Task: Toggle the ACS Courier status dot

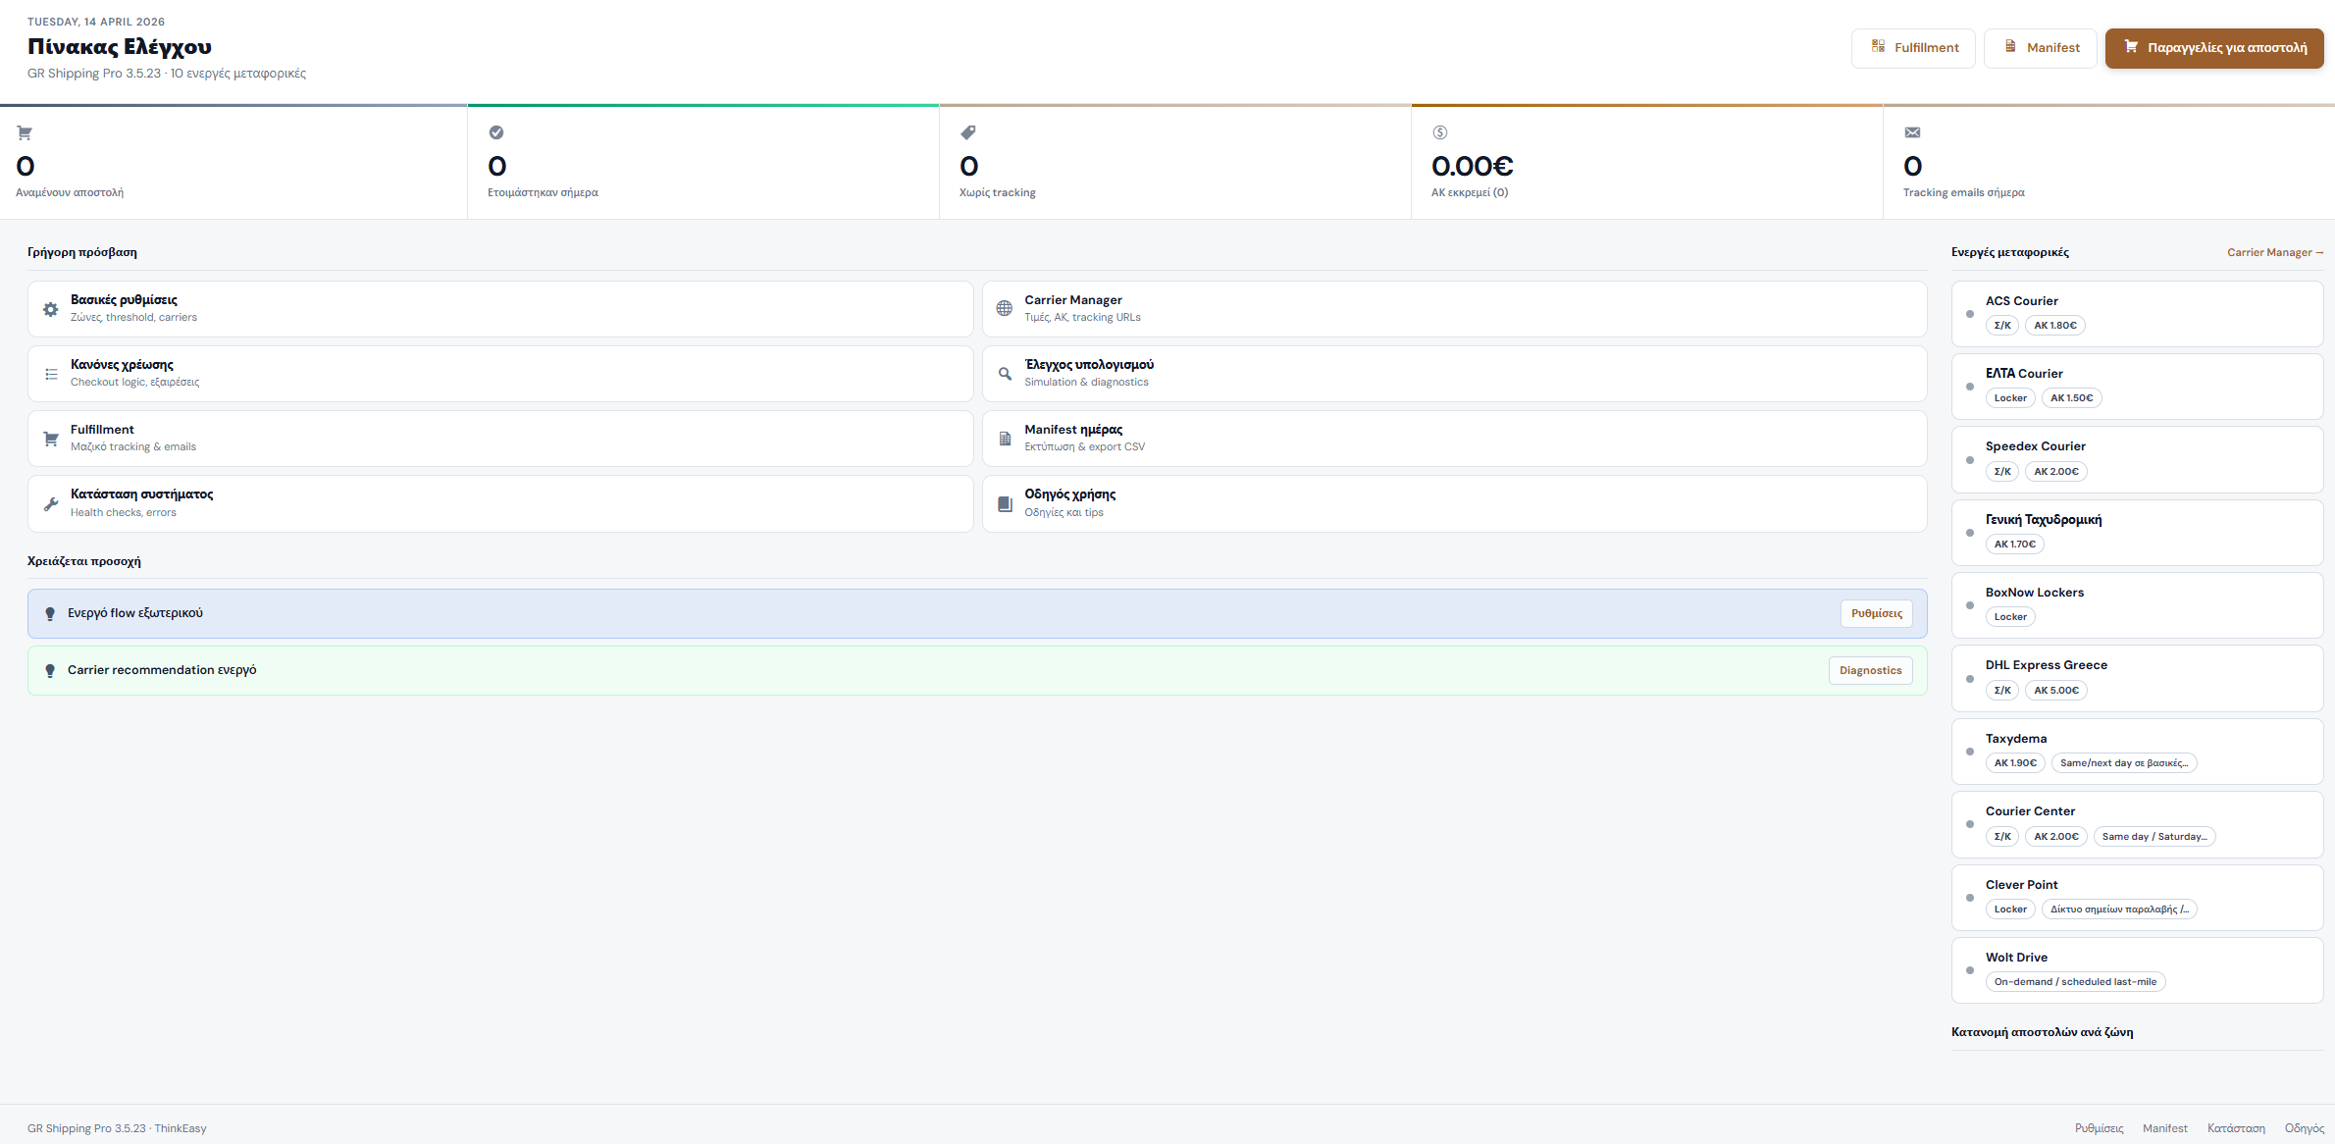Action: point(1970,314)
